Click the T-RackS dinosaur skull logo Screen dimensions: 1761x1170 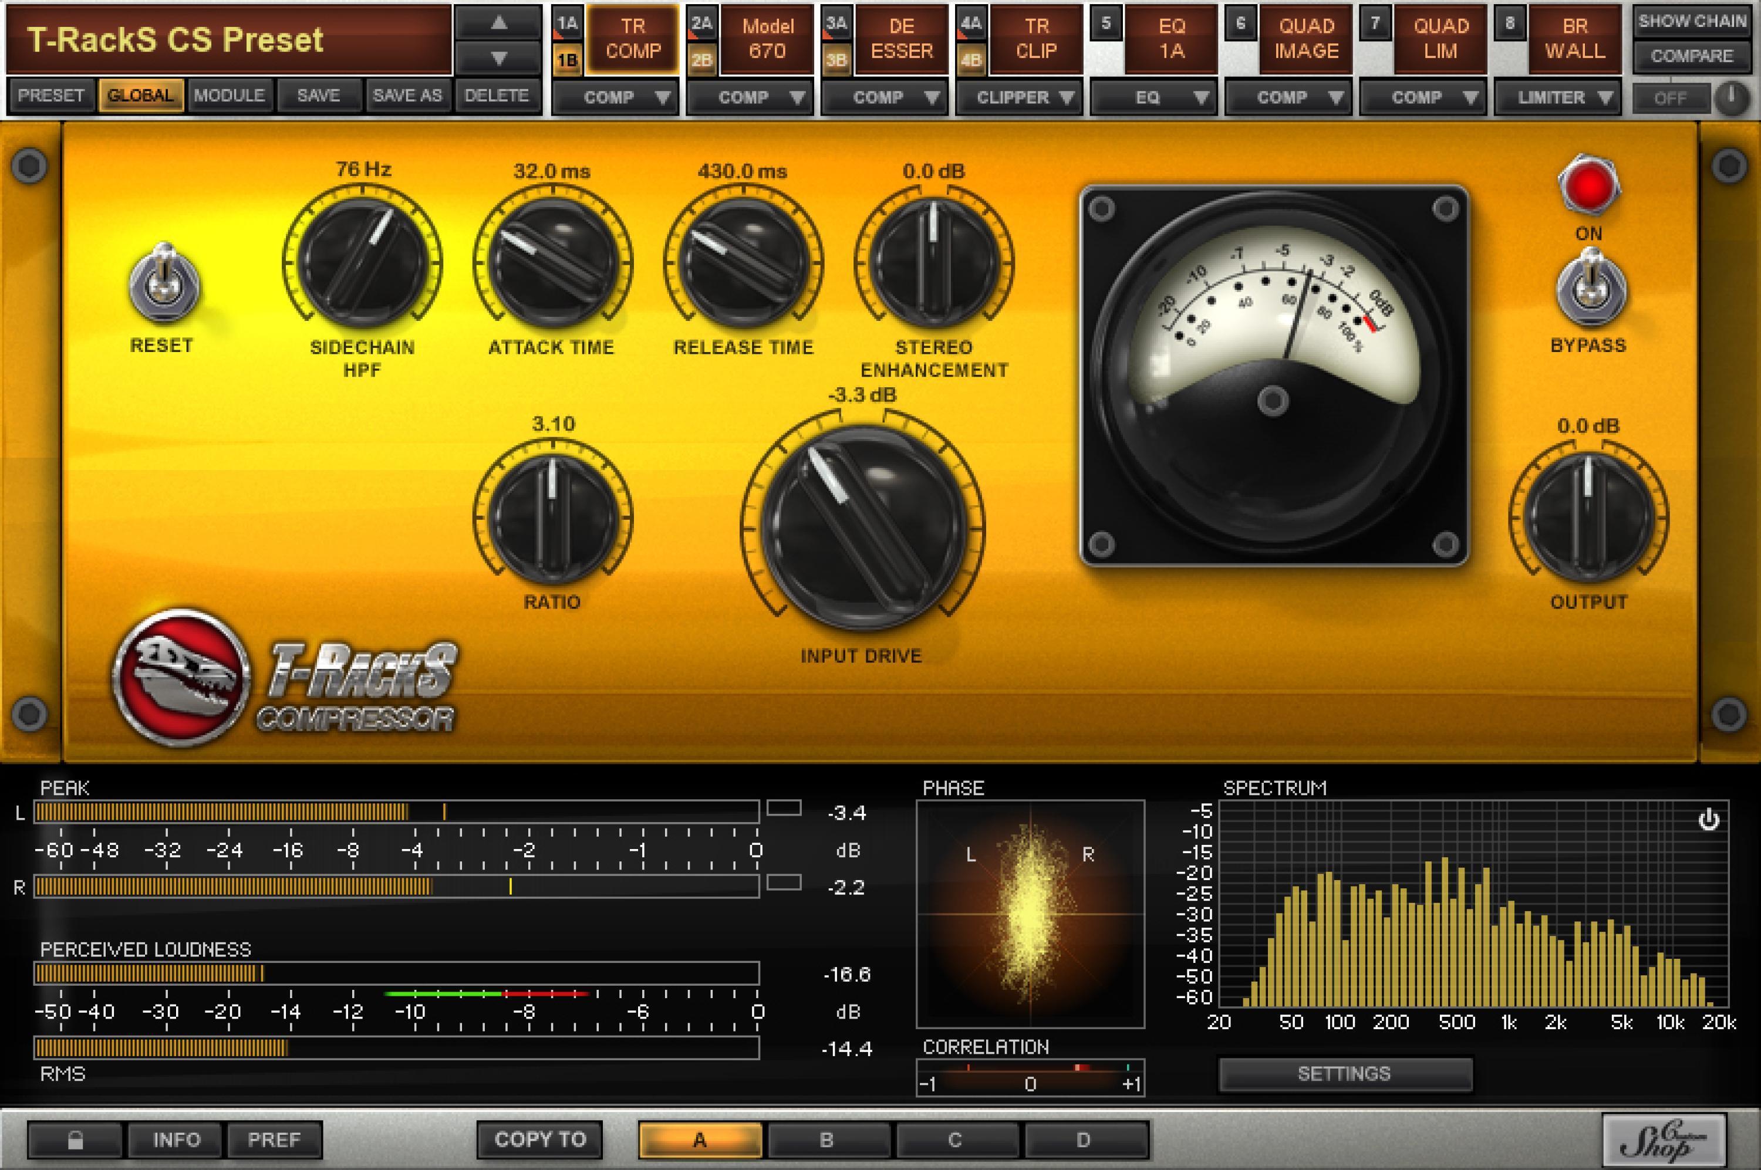182,678
